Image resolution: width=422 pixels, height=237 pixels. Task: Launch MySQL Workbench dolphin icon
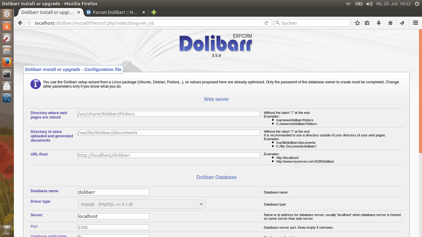click(x=7, y=98)
